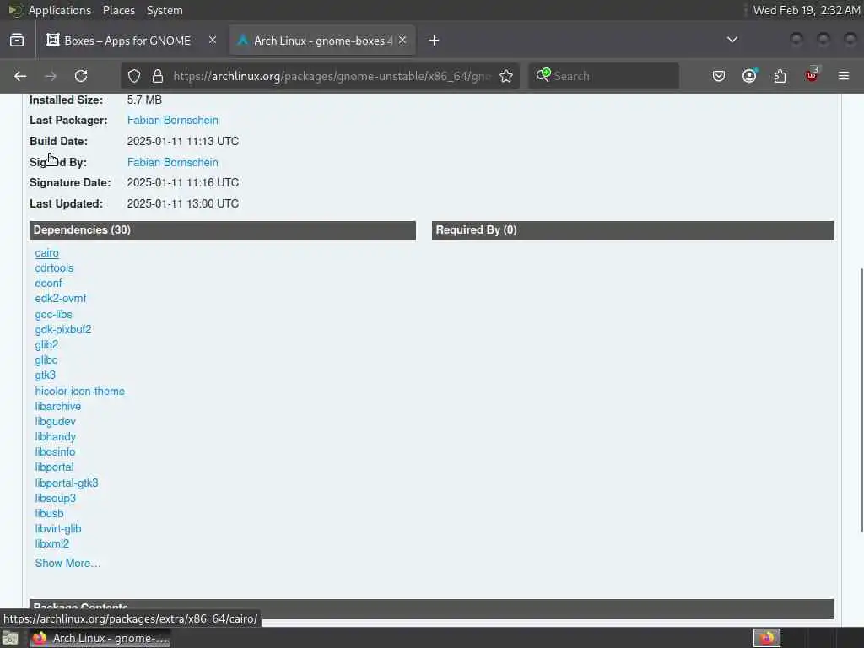Open the uBlock Origin extension icon

(x=812, y=75)
